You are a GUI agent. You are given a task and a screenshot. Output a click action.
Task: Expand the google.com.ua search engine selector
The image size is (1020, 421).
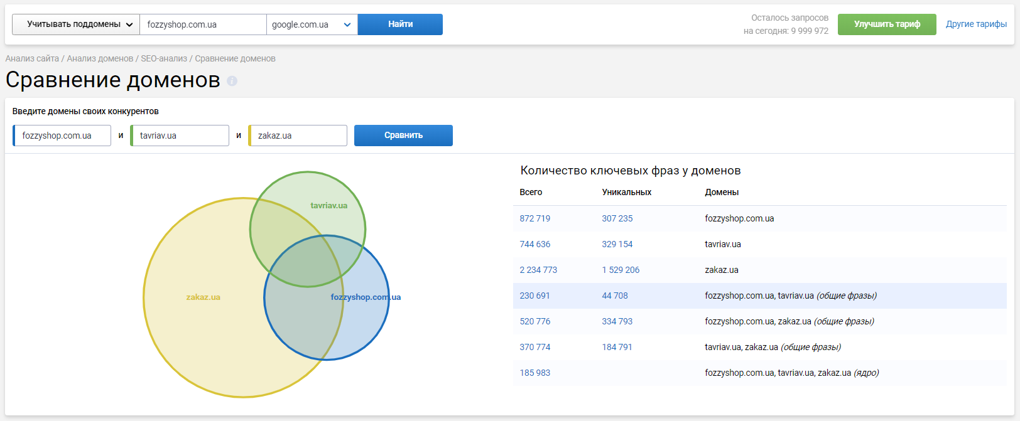[x=312, y=24]
